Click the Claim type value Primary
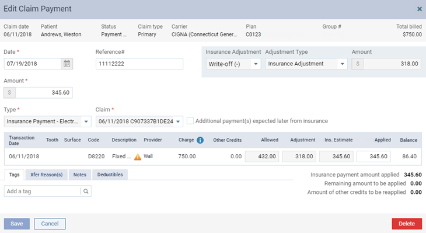This screenshot has width=426, height=233. click(x=147, y=34)
